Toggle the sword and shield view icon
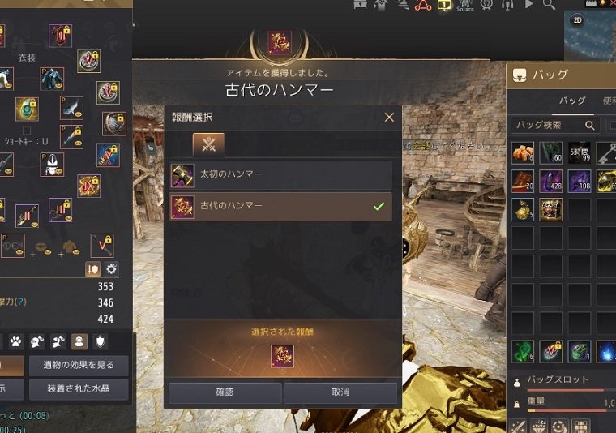The height and width of the screenshot is (433, 616). pos(93,269)
